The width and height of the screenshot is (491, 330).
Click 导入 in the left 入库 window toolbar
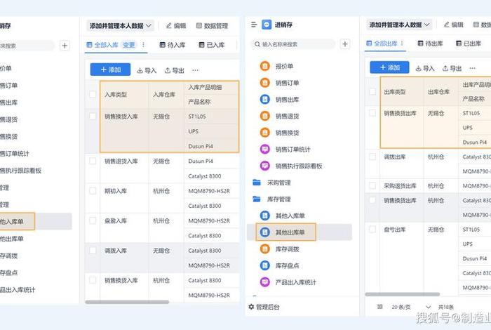point(147,70)
